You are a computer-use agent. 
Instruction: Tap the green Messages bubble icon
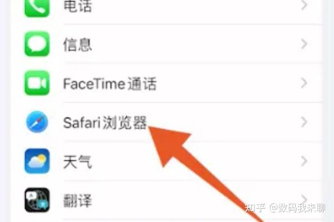click(37, 44)
